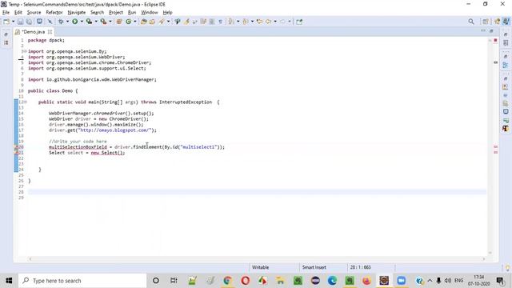Click error marker on line 21

click(x=16, y=153)
